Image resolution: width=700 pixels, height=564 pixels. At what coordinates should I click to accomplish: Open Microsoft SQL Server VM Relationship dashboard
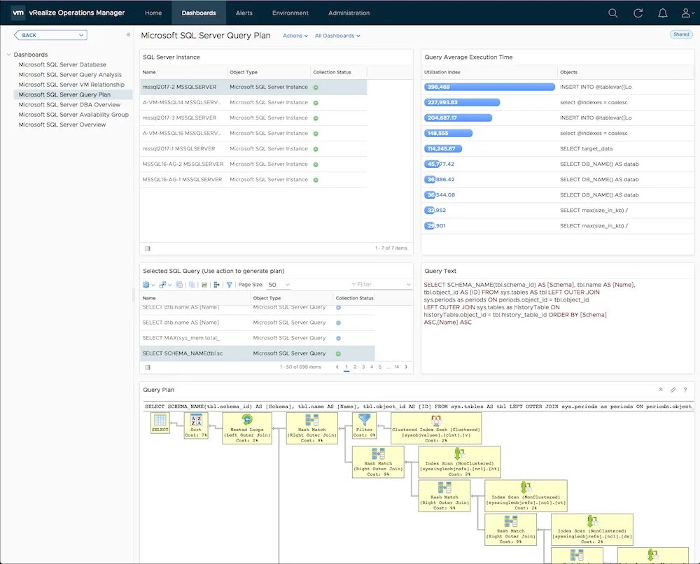(71, 85)
